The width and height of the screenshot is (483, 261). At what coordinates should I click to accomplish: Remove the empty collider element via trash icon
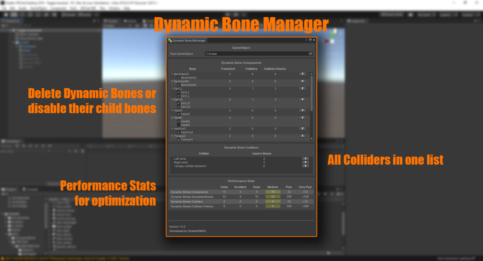coord(305,166)
